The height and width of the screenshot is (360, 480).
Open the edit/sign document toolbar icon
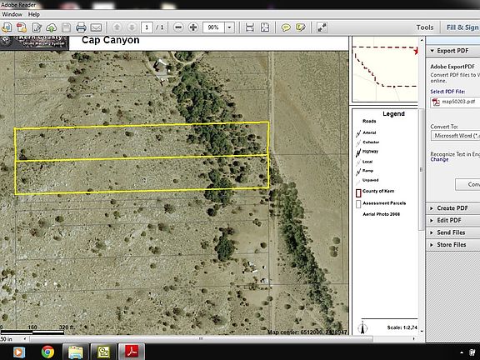(37, 27)
